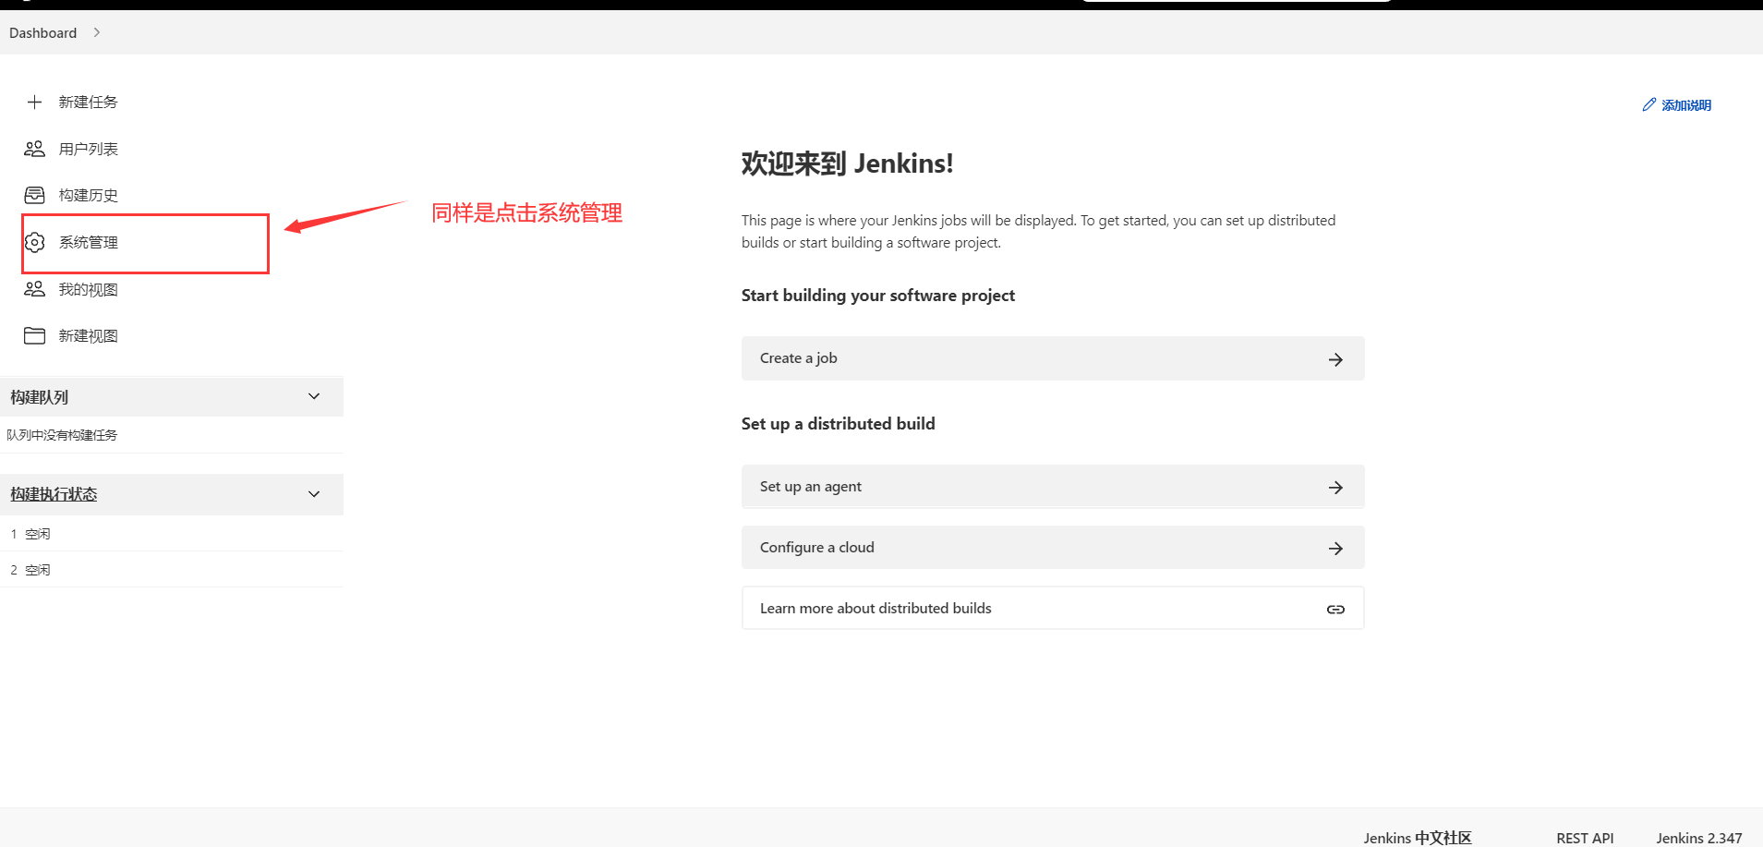Open 系统管理 from the sidebar

click(88, 242)
